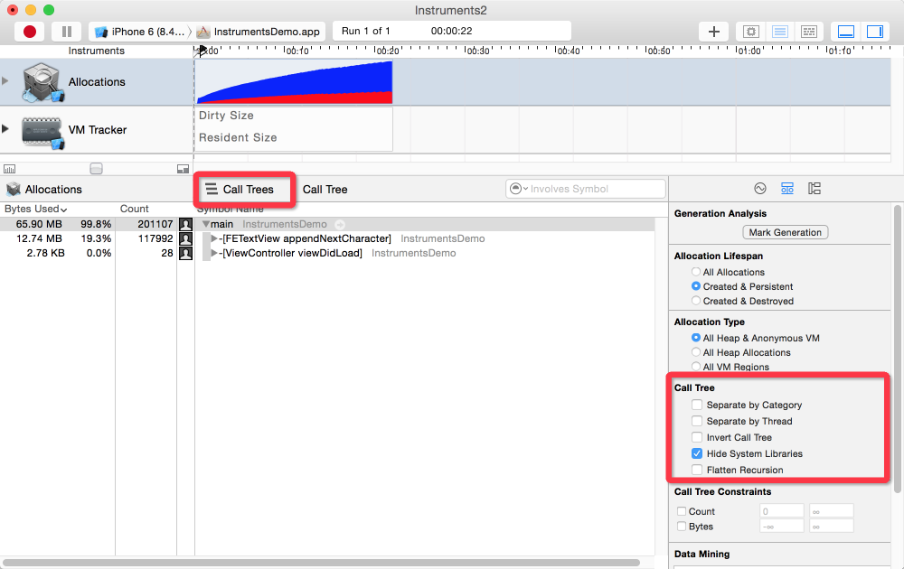904x569 pixels.
Task: Select the Threads strategy grid icon
Action: pyautogui.click(x=809, y=32)
